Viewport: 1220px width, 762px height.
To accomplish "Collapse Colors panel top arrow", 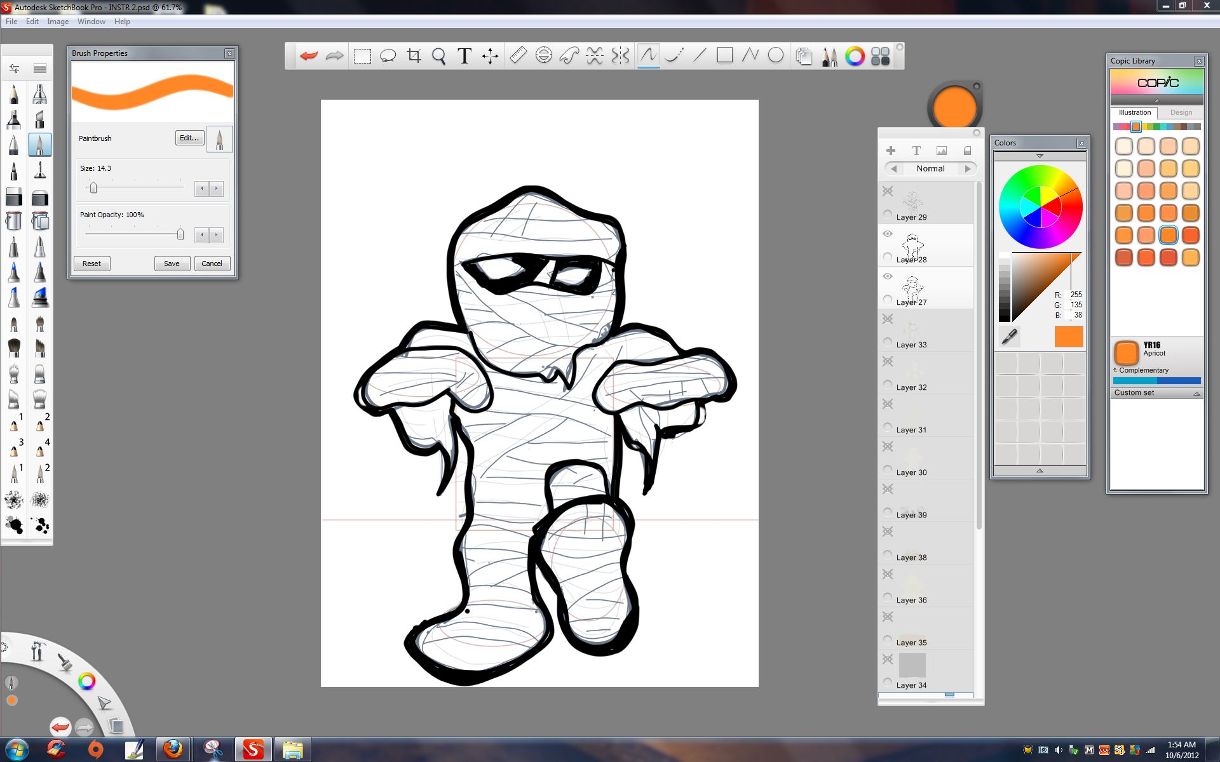I will 1040,156.
